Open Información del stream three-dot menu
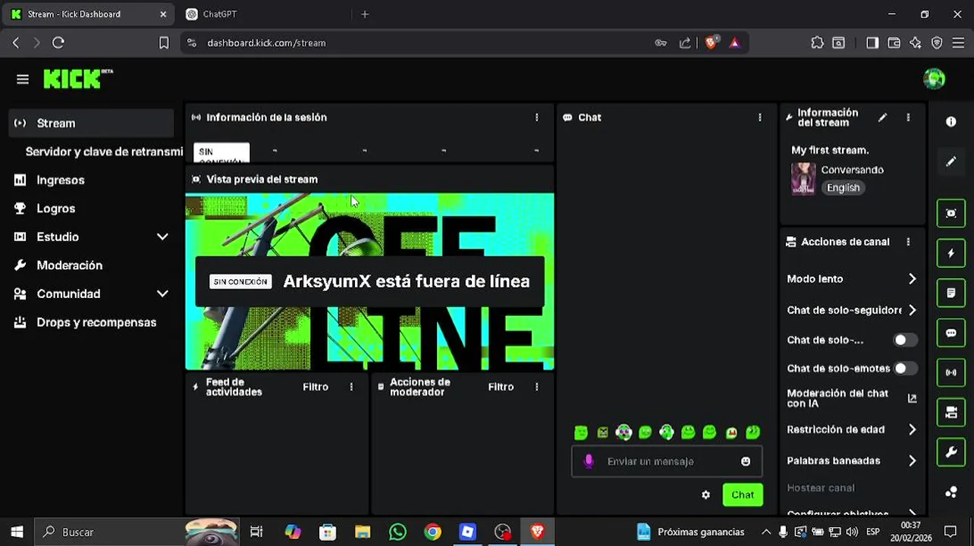 pos(908,118)
